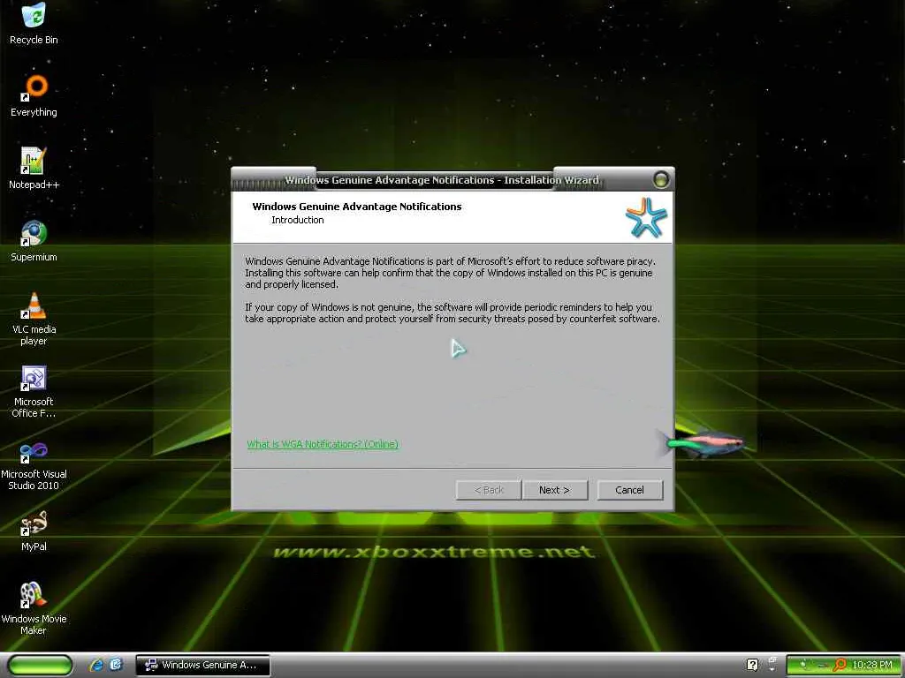905x678 pixels.
Task: Launch Internet Explorer from quick launch
Action: pos(96,665)
